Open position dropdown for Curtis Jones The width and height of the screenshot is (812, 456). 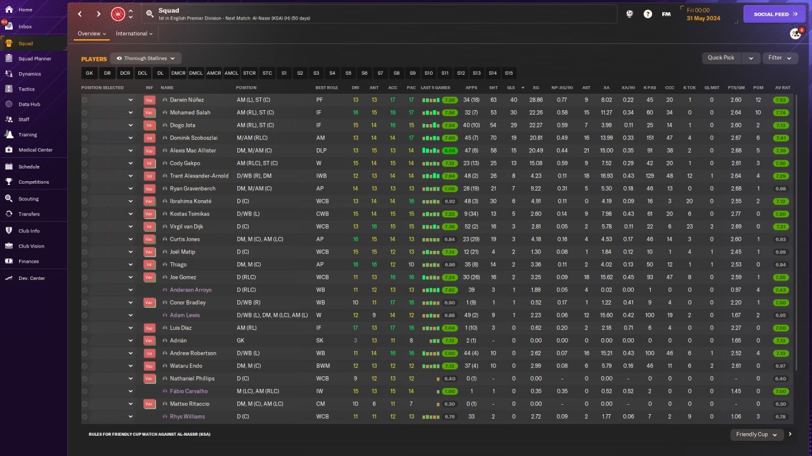[x=131, y=239]
